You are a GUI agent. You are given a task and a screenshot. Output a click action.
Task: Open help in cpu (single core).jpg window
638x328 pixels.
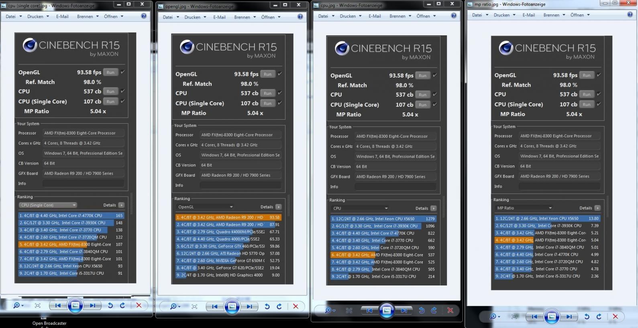tap(144, 16)
